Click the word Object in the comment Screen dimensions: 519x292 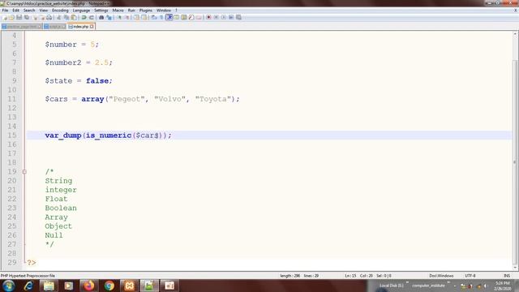pos(58,226)
